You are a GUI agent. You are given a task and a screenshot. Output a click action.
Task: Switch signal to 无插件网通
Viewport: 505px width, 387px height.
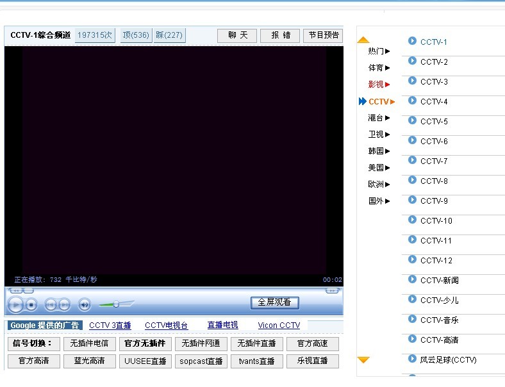201,343
